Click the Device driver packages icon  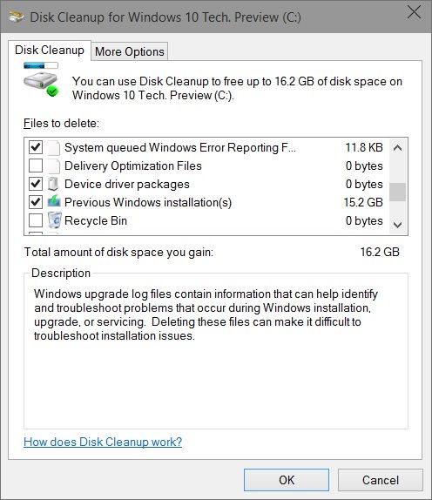click(x=53, y=184)
